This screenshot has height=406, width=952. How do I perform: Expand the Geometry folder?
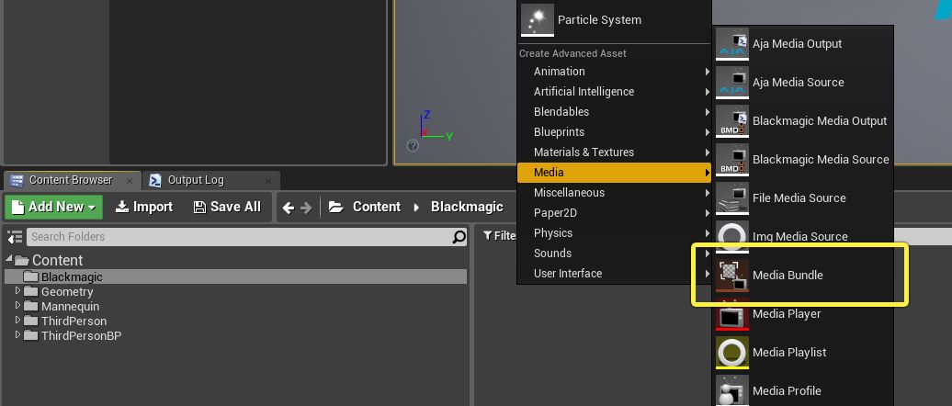[x=17, y=292]
